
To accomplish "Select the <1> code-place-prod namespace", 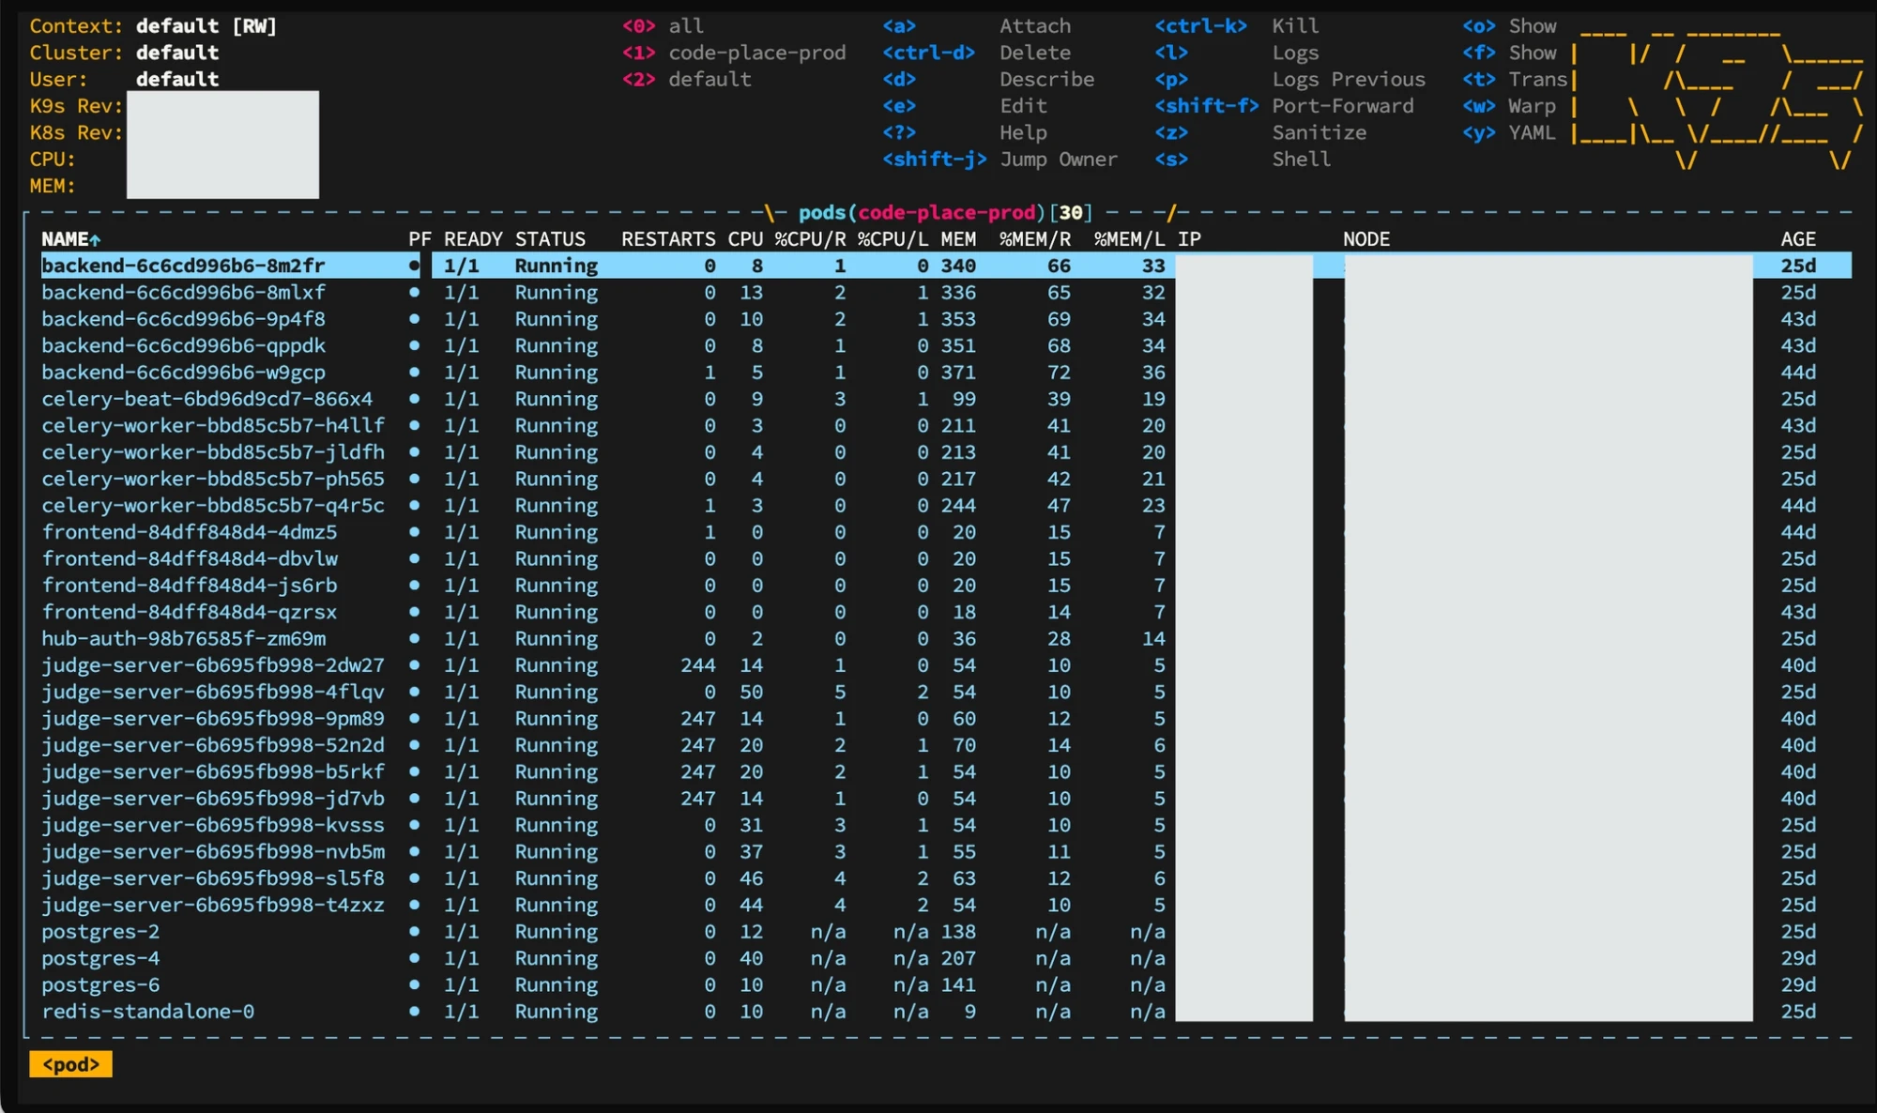I will pos(734,53).
